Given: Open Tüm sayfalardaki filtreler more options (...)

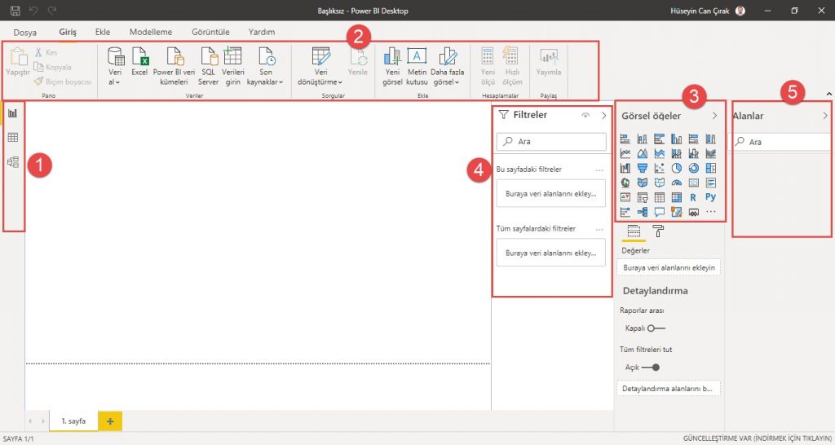Looking at the screenshot, I should point(599,229).
